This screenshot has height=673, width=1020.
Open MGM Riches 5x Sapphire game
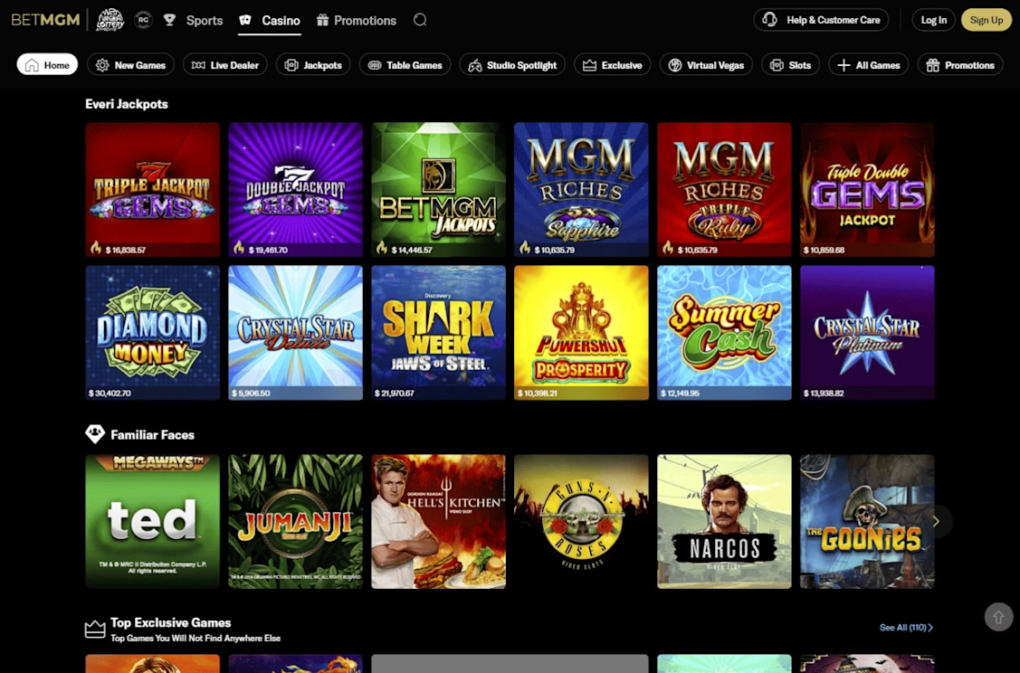[582, 189]
